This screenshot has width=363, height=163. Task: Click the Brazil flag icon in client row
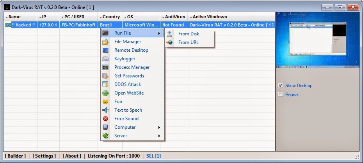8,25
